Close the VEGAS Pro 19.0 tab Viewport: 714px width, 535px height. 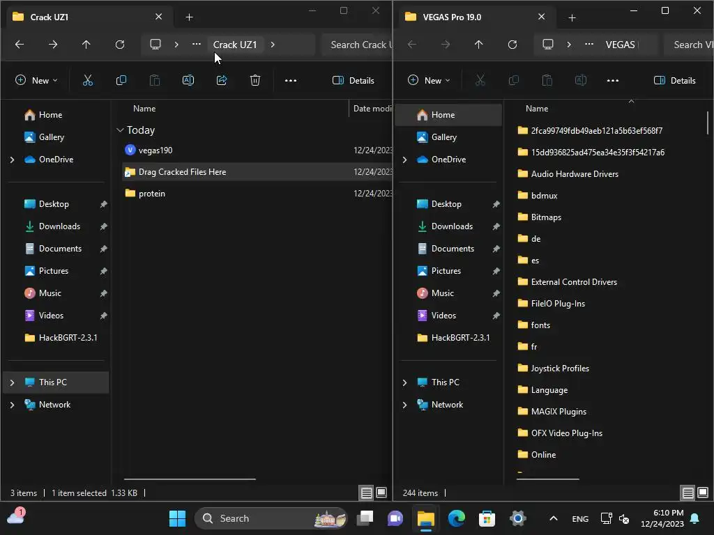tap(541, 17)
